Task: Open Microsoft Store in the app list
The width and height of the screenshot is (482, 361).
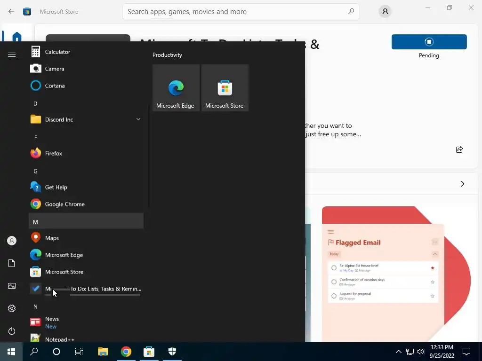Action: tap(86, 272)
